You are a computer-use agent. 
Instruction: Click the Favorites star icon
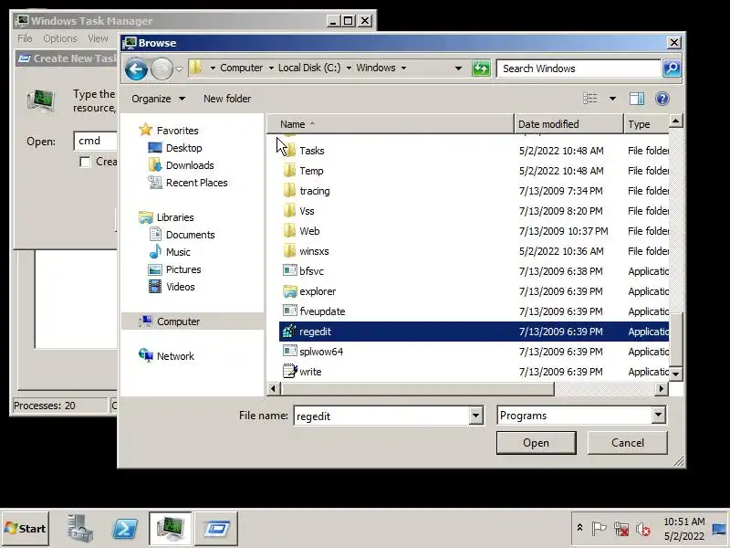point(146,130)
